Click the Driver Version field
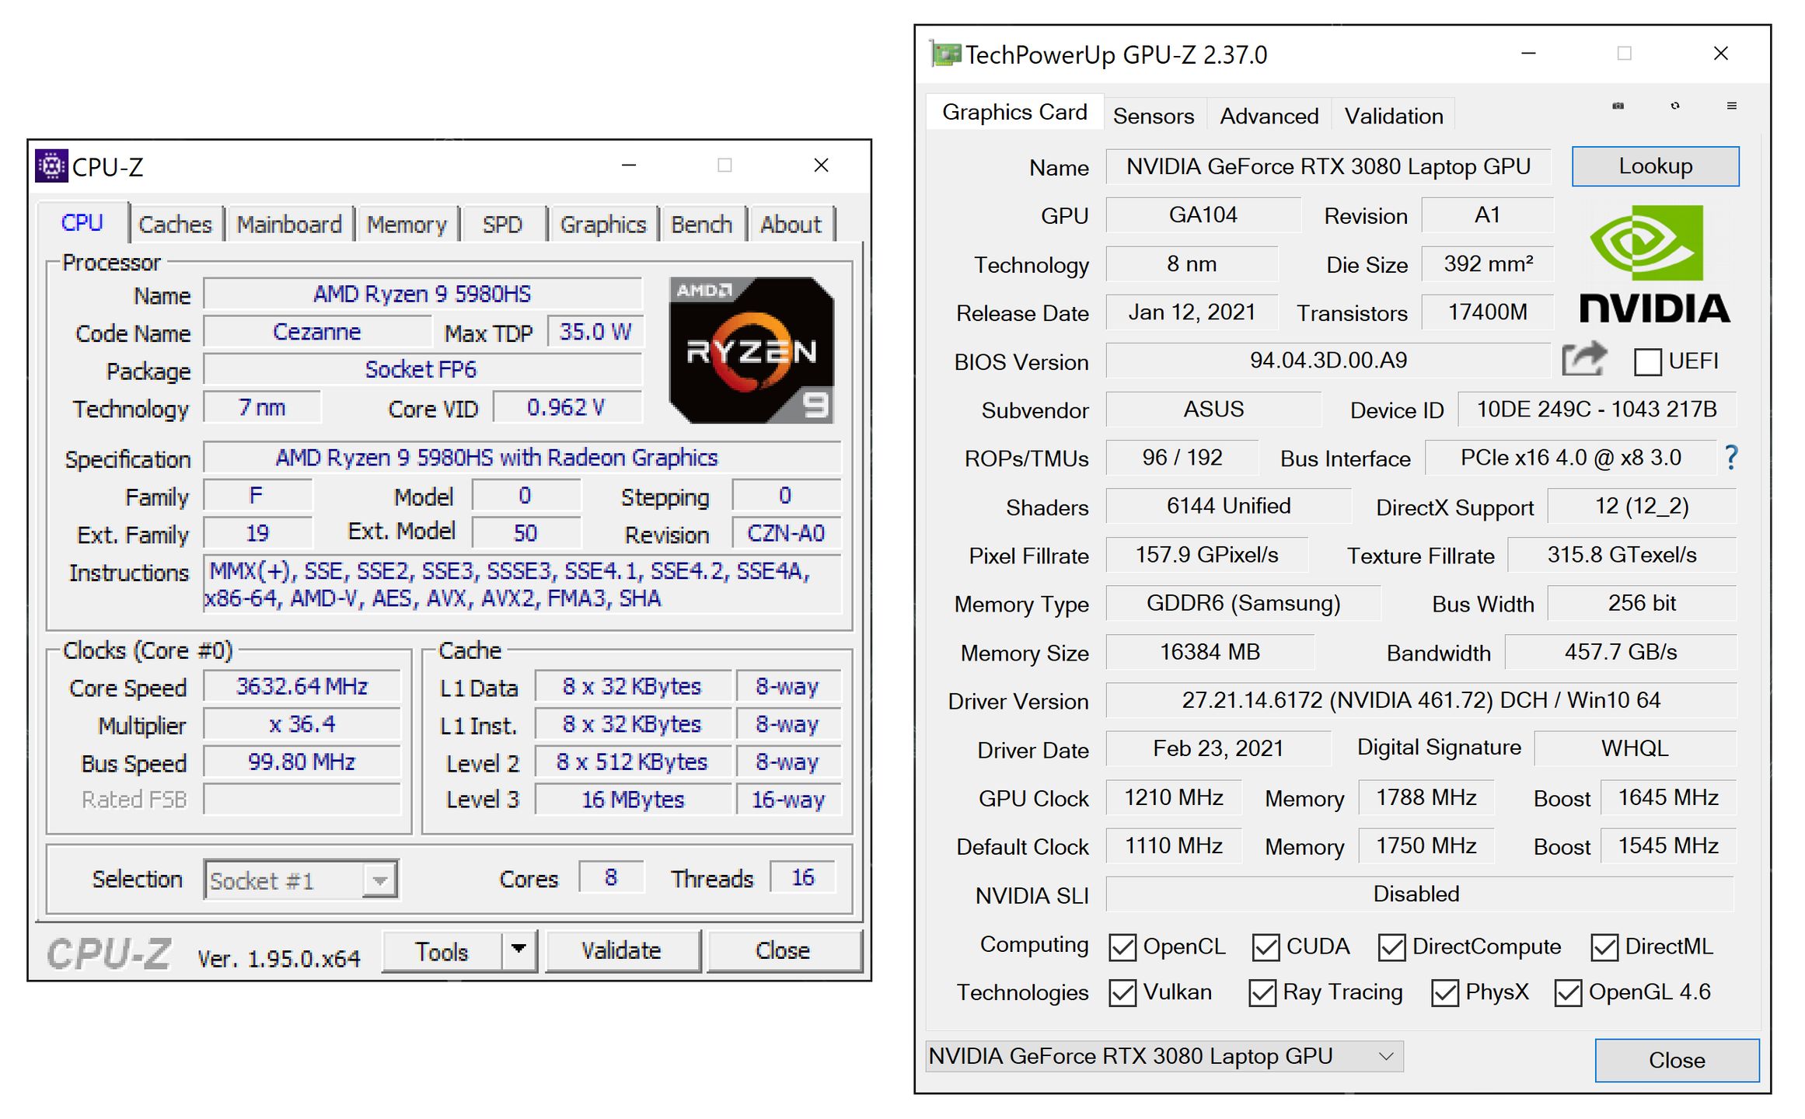The image size is (1805, 1119). point(1421,700)
